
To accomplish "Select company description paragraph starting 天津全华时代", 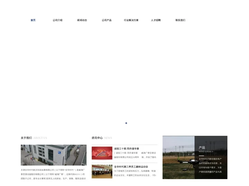I will point(53,174).
